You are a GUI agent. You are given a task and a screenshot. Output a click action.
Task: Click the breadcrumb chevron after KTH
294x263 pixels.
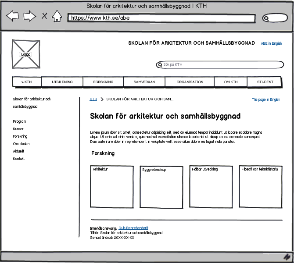pos(102,99)
